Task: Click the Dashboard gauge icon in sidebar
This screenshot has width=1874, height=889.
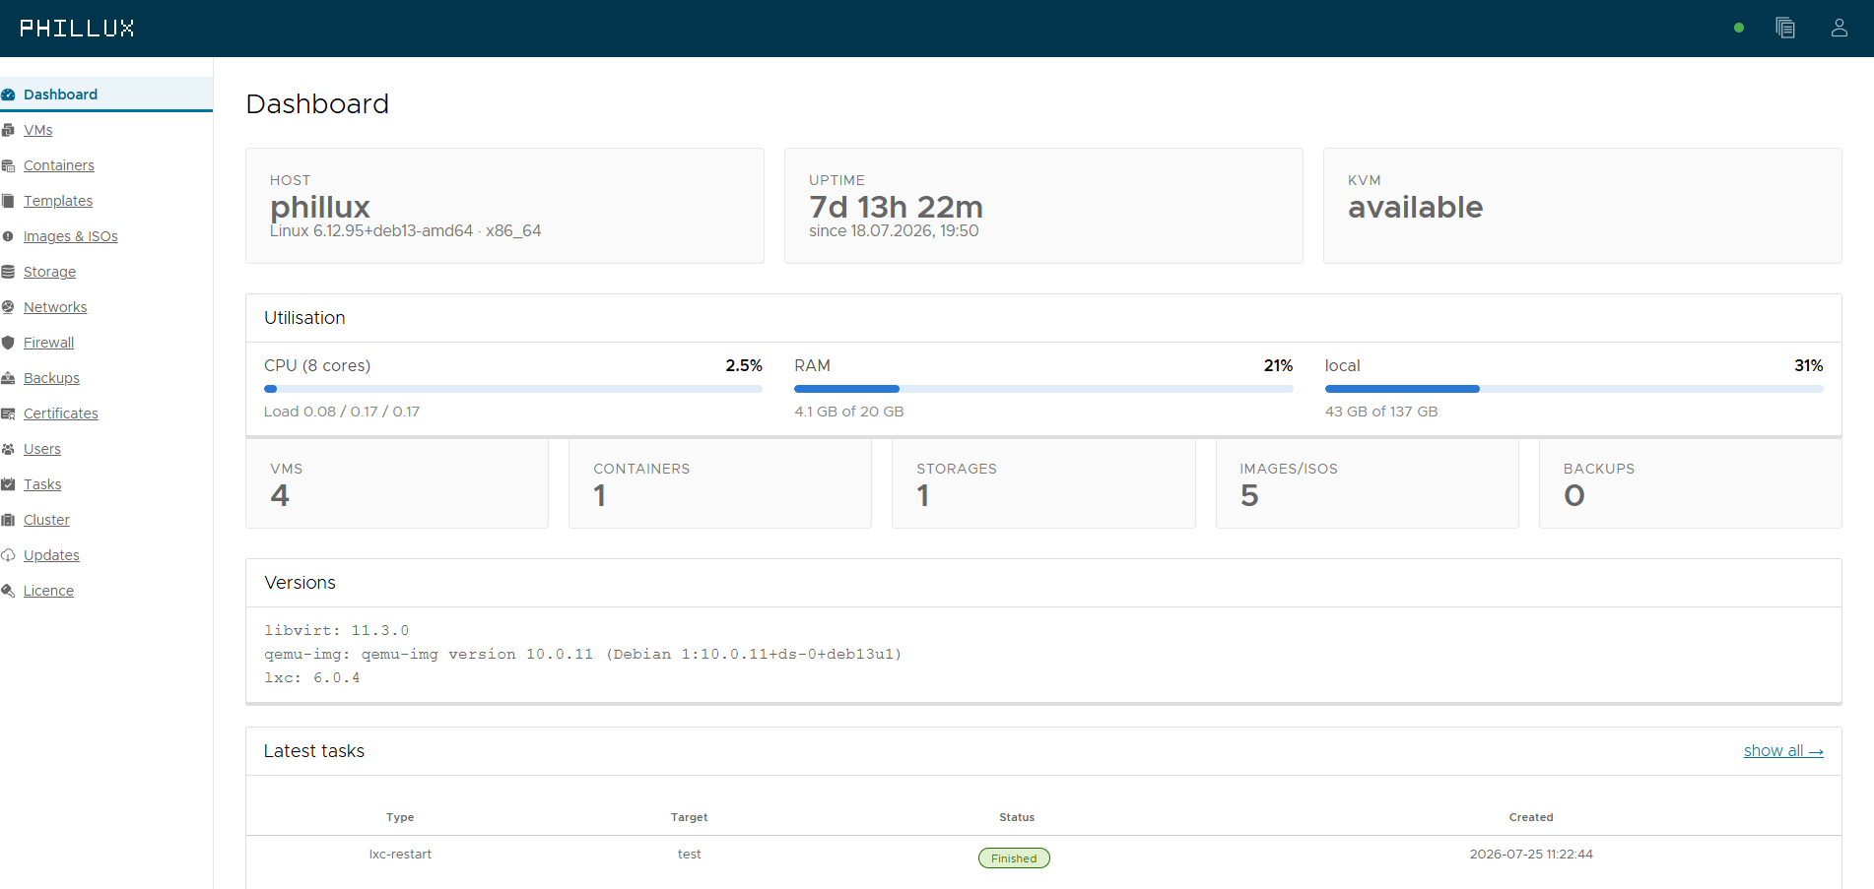Action: [x=8, y=95]
